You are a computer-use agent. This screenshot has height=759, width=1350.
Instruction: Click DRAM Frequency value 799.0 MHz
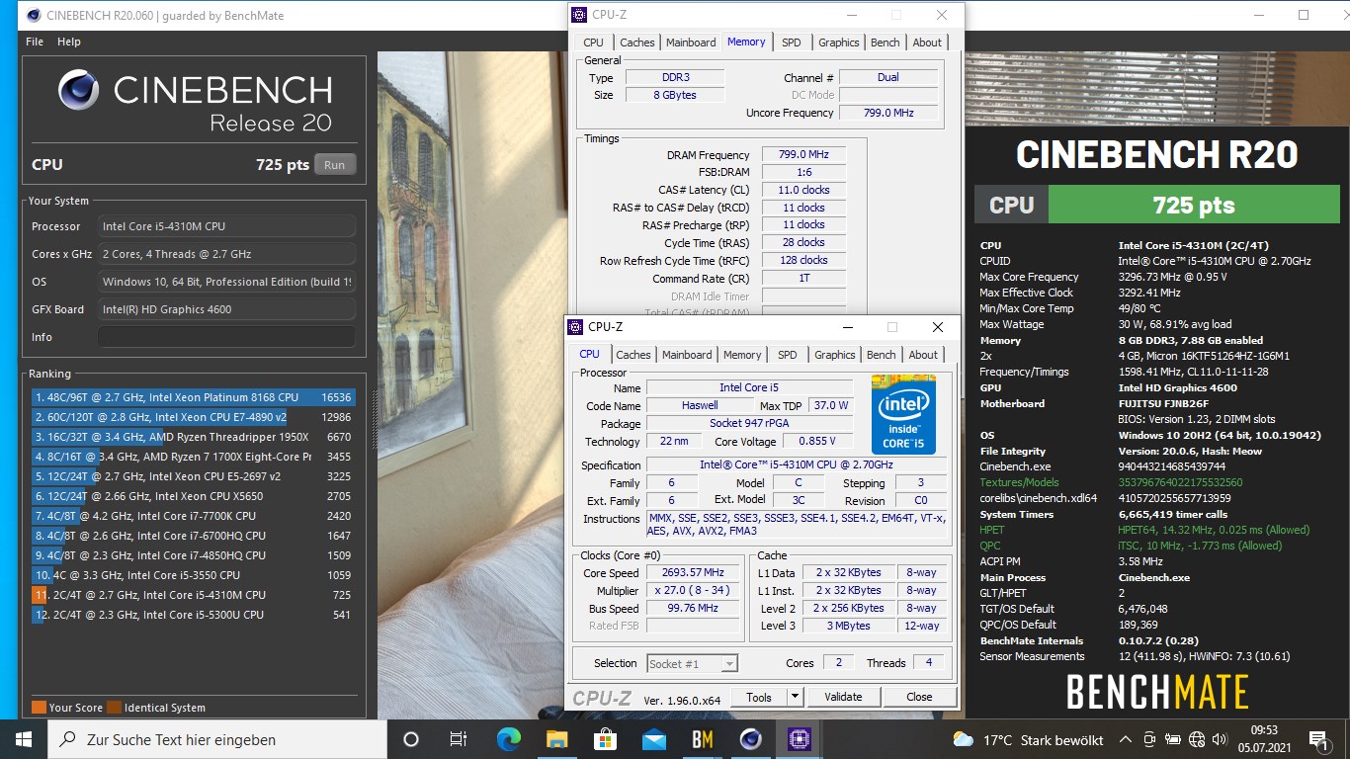tap(803, 154)
